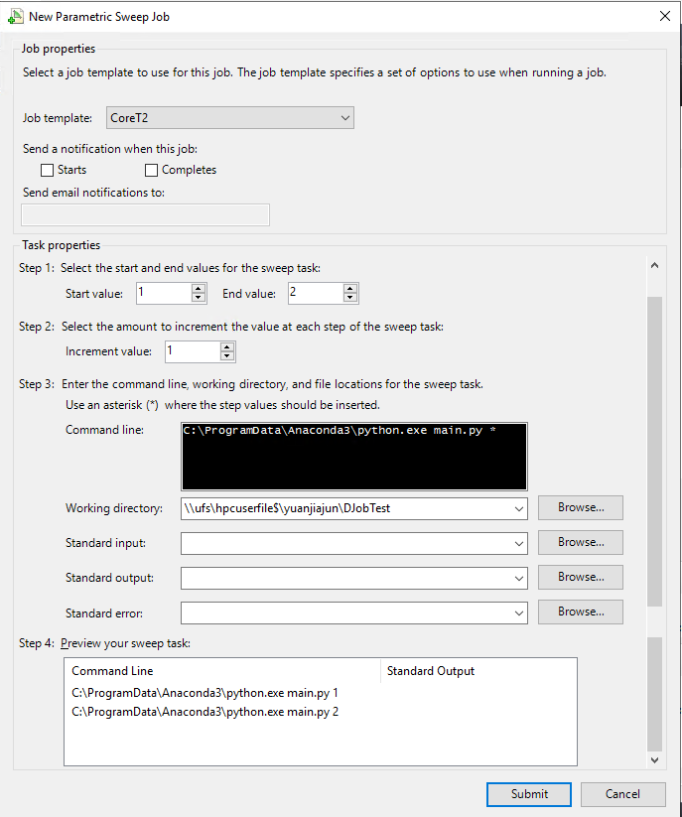Expand the Standard input dropdown

pyautogui.click(x=518, y=543)
